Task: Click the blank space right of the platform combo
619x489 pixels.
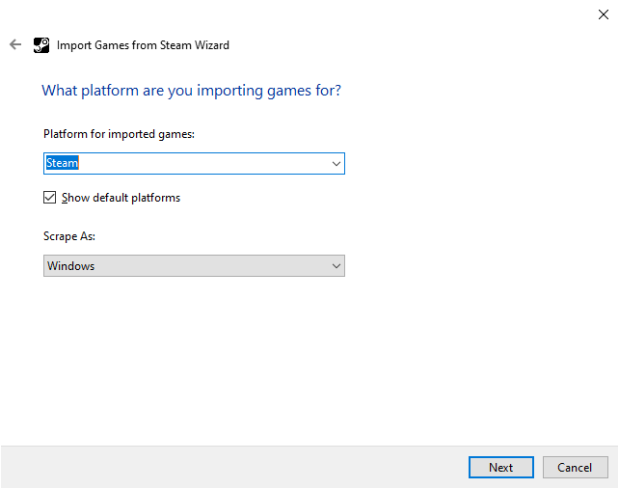Action: tap(473, 164)
